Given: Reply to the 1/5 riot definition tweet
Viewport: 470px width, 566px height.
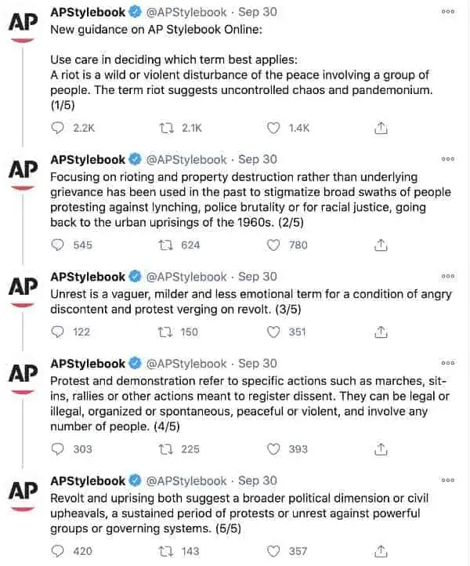Looking at the screenshot, I should (58, 128).
